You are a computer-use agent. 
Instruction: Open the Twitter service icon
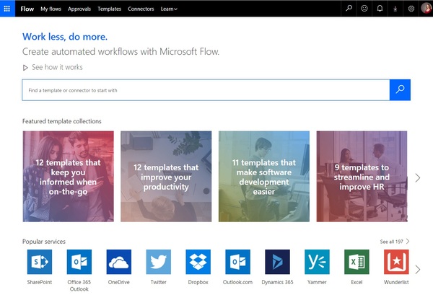pyautogui.click(x=159, y=262)
